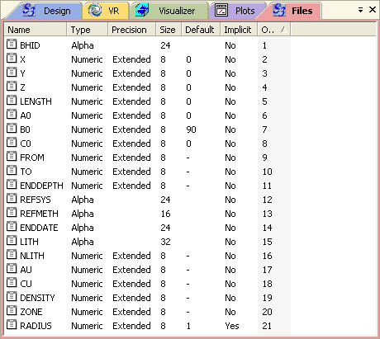Viewport: 380px width, 339px height.
Task: Click the field icon next to BHID
Action: (x=12, y=45)
